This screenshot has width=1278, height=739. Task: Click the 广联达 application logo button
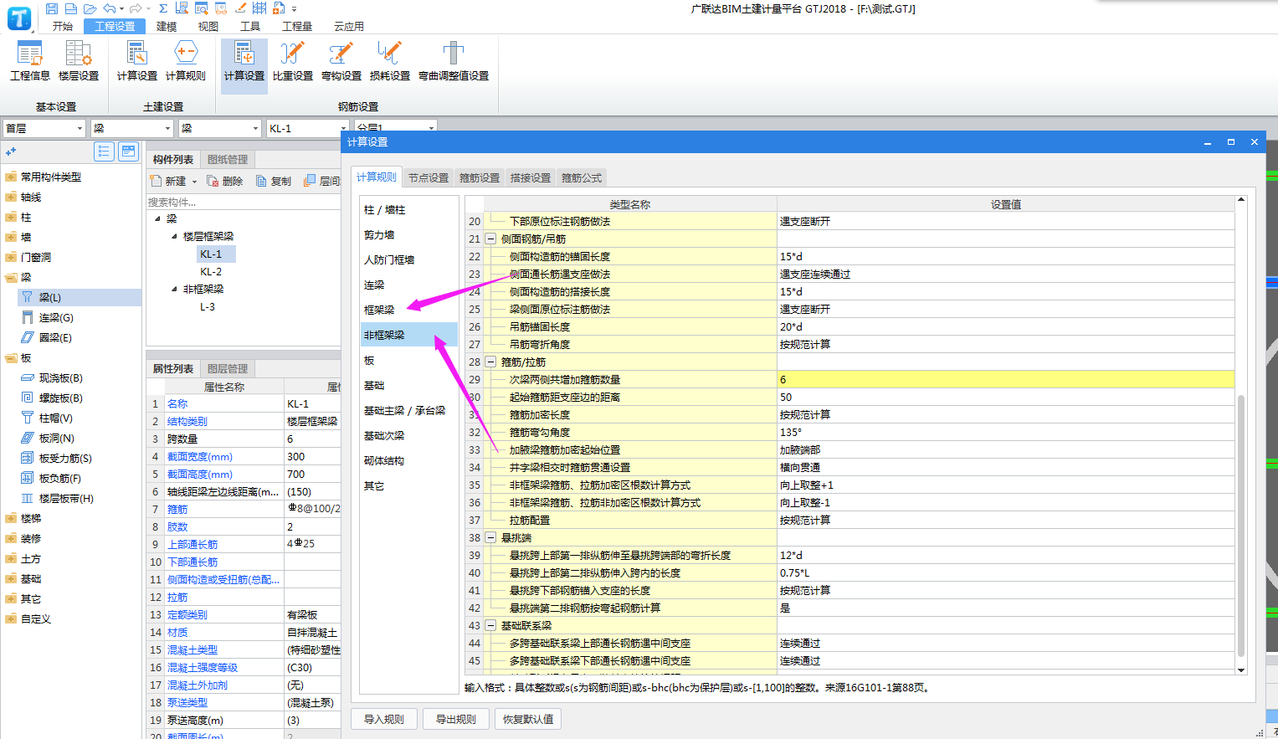click(x=18, y=18)
